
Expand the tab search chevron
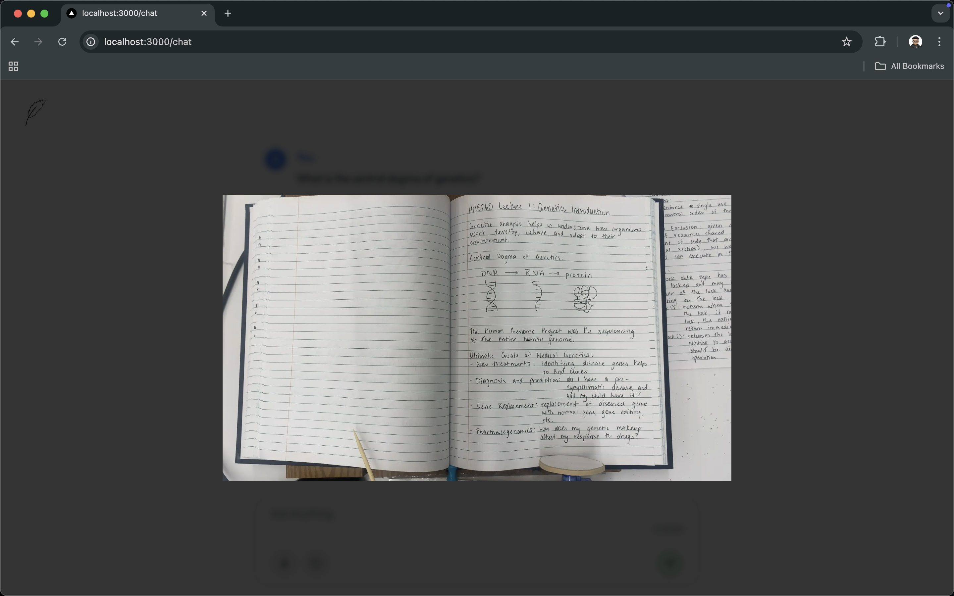(x=941, y=13)
